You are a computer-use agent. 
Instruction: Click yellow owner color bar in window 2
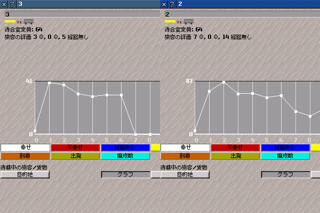click(x=170, y=21)
